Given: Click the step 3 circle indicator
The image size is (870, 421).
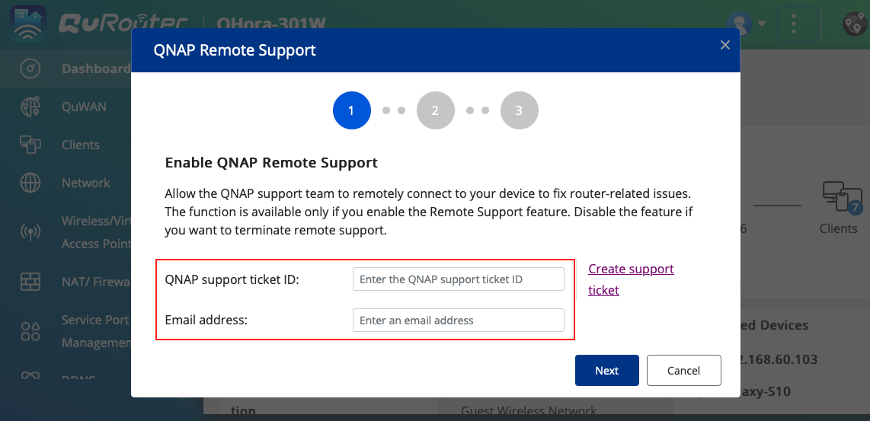Looking at the screenshot, I should 519,110.
